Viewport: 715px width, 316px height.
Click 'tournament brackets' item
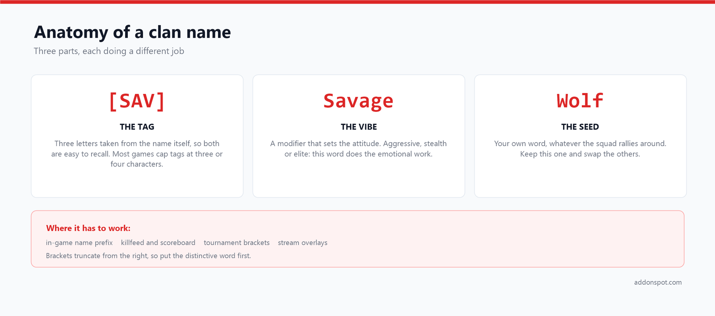point(237,243)
